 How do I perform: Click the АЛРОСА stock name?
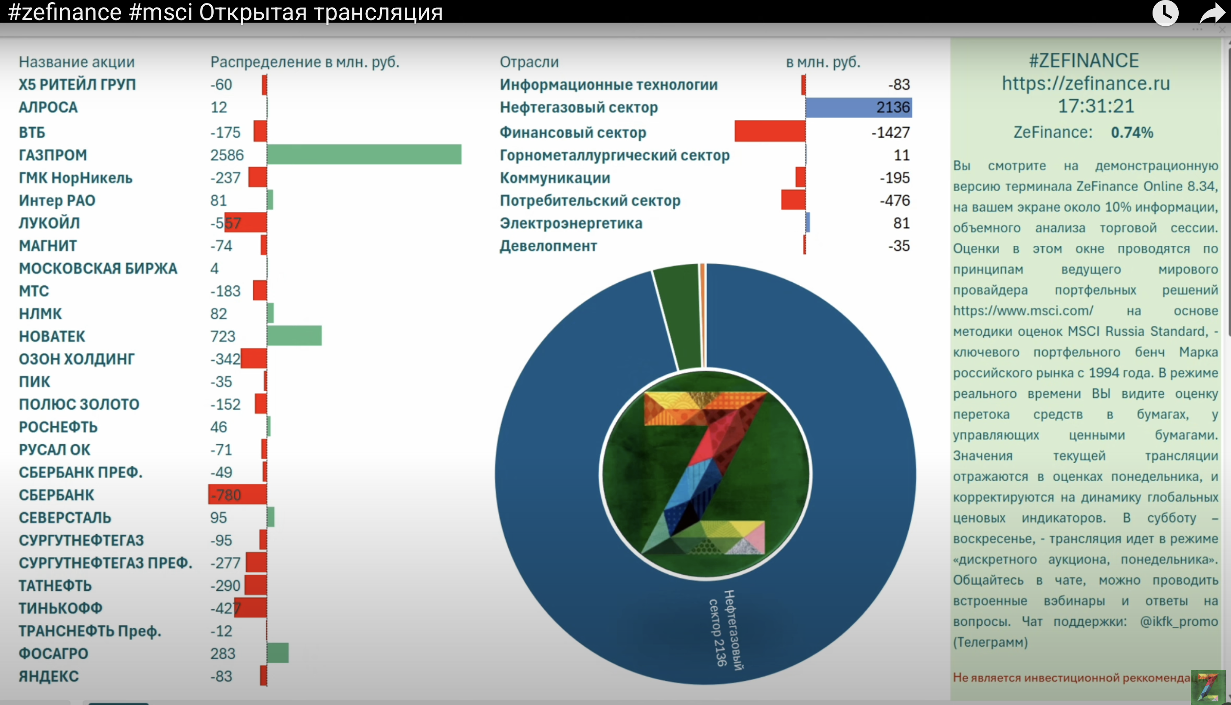[48, 107]
